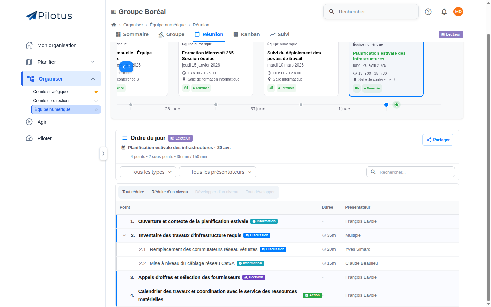Click Réduire d'un niveau

pyautogui.click(x=170, y=192)
